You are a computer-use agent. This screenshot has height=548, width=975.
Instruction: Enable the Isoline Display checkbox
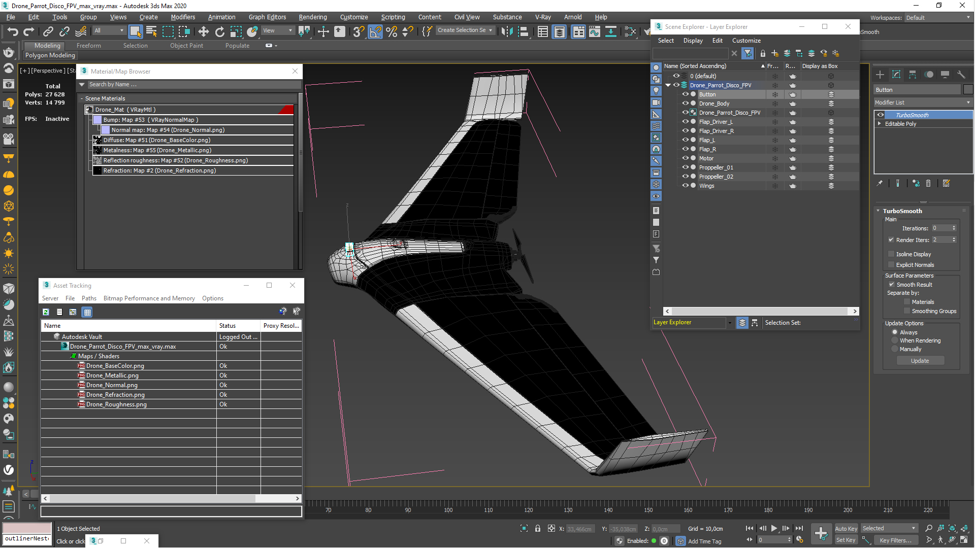pos(891,254)
